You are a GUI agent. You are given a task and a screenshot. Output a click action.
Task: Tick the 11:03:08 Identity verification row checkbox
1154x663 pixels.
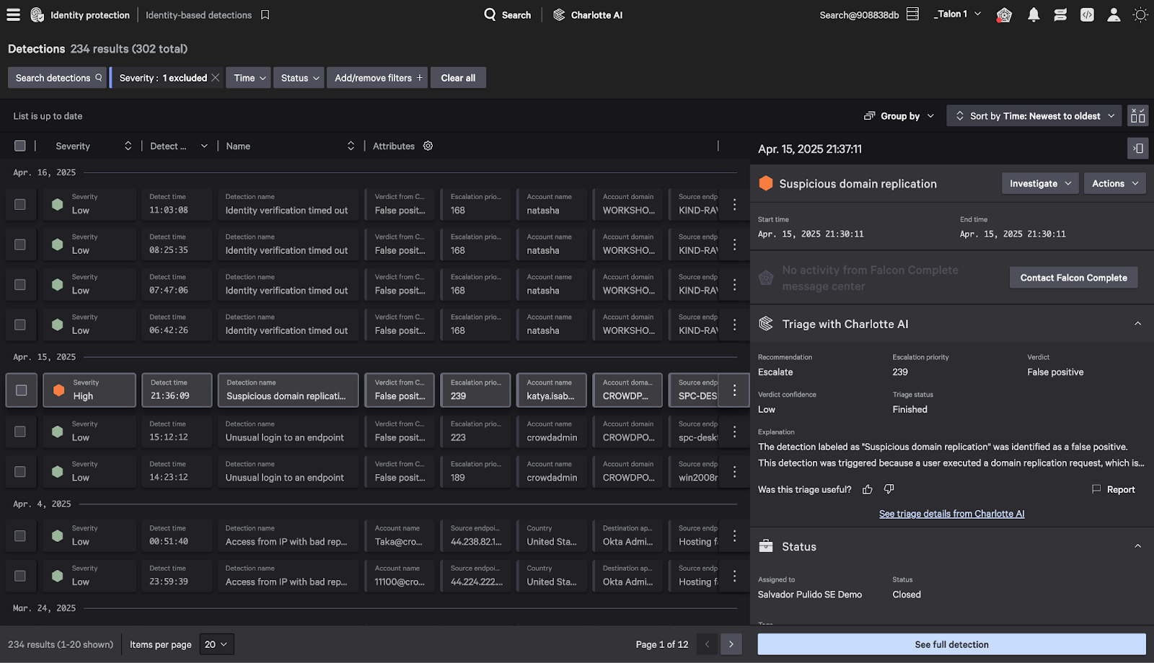coord(20,204)
